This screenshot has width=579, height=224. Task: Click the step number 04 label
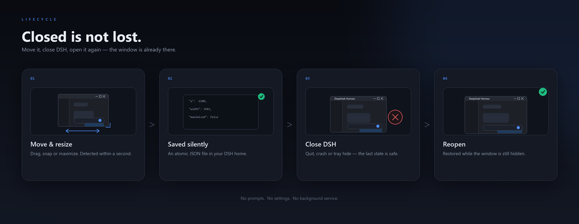(445, 78)
